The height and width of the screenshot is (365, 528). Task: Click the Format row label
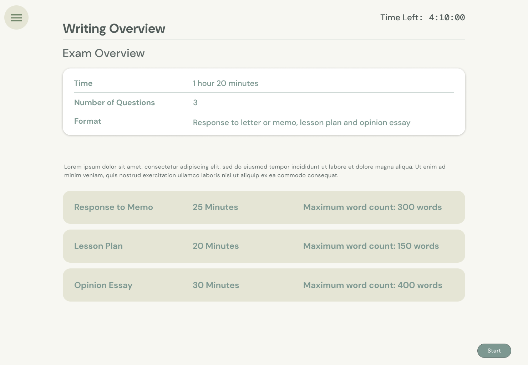coord(87,121)
